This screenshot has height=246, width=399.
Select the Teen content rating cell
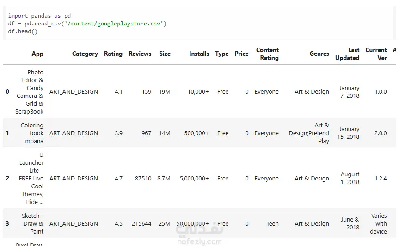272,223
